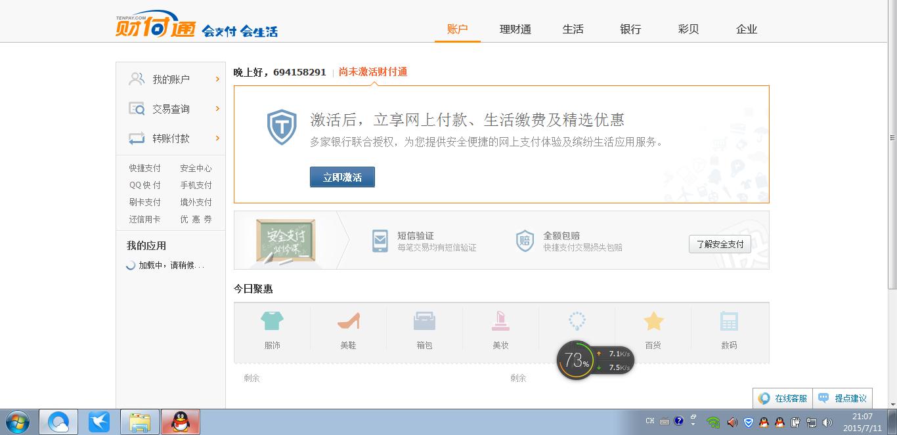
Task: Click the Show Desktop strip beside the clock
Action: coord(892,422)
